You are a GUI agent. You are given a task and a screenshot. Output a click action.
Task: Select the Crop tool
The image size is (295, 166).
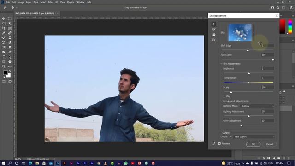pyautogui.click(x=4, y=28)
